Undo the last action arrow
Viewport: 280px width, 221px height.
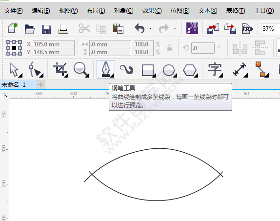(140, 28)
